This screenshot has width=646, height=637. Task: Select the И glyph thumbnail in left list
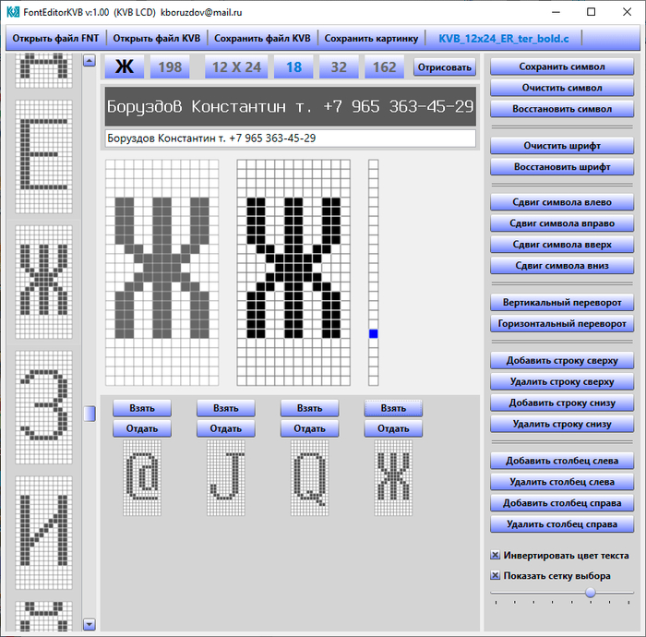(x=43, y=533)
